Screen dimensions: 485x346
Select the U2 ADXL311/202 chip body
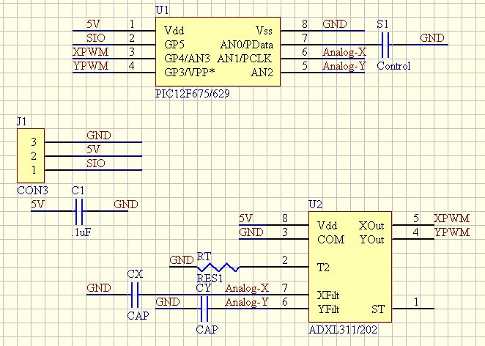pyautogui.click(x=350, y=267)
